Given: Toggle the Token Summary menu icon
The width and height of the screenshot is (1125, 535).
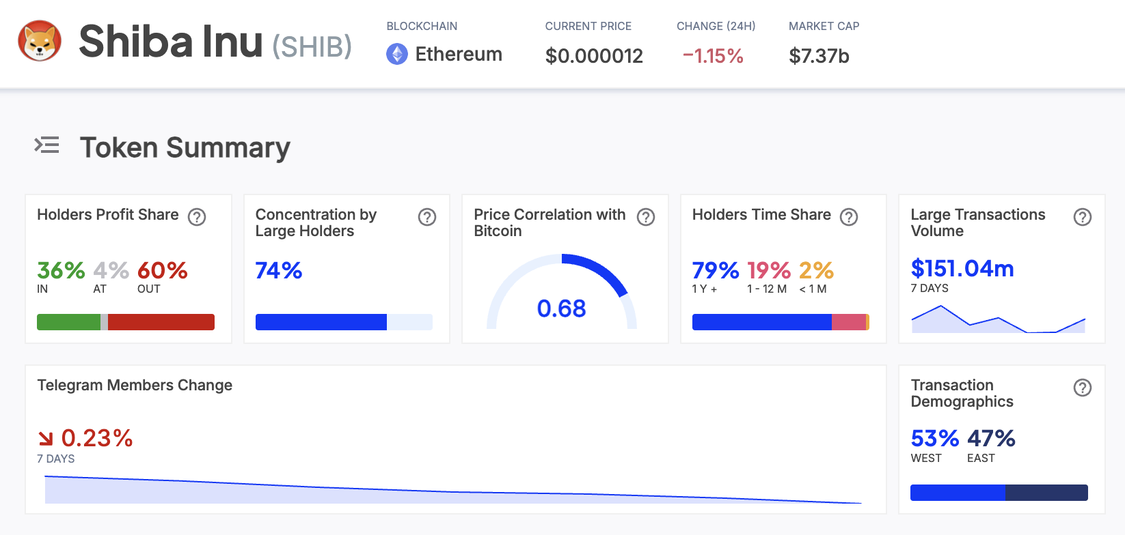Looking at the screenshot, I should pyautogui.click(x=47, y=145).
